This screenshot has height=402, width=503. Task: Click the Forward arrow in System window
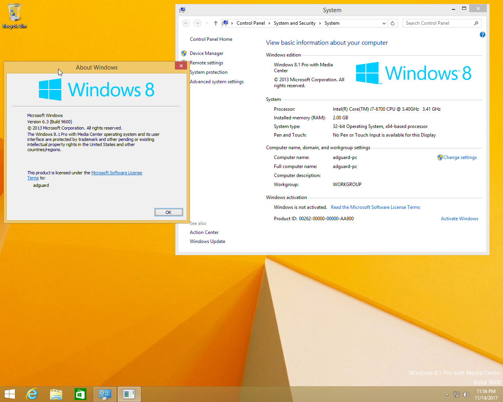[197, 23]
